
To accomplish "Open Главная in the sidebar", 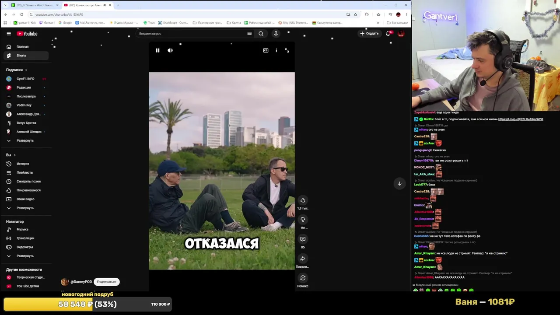I will coord(26,47).
